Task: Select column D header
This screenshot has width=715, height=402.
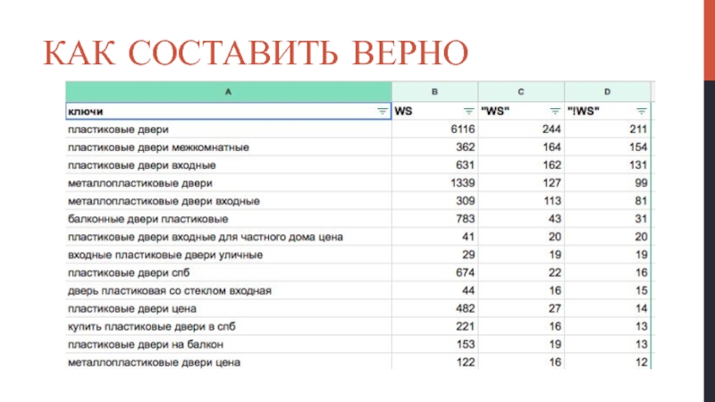Action: click(608, 92)
